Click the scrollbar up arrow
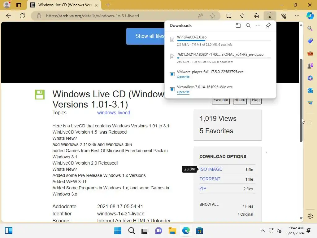The height and width of the screenshot is (238, 317). tap(301, 25)
